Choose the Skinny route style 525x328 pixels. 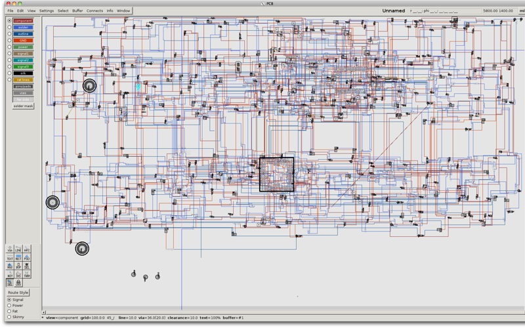pyautogui.click(x=9, y=317)
